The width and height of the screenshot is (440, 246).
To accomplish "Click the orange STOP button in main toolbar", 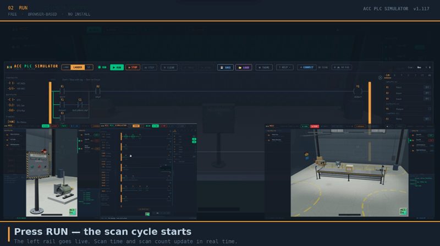I will (133, 67).
